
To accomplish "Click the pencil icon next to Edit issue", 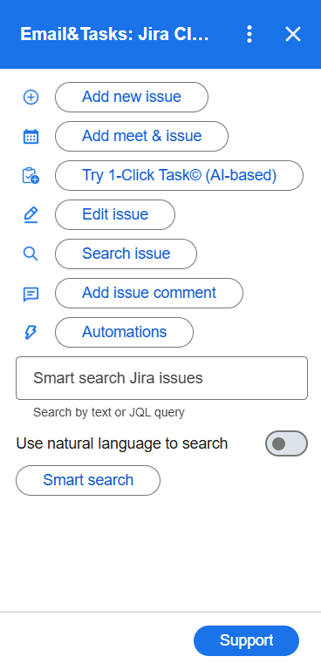I will (31, 215).
